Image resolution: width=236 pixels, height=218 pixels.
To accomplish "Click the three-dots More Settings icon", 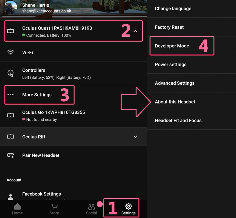I will click(x=10, y=95).
